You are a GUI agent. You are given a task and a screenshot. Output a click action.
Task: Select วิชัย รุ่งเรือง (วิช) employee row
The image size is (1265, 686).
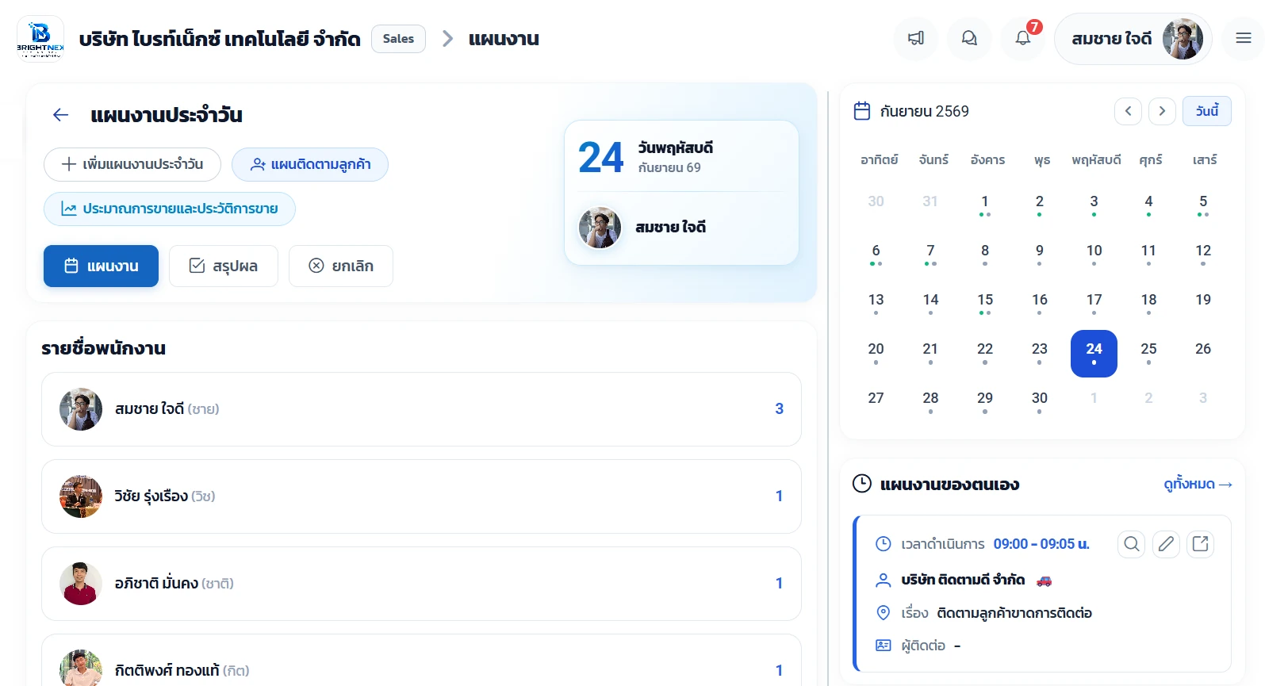[x=421, y=496]
